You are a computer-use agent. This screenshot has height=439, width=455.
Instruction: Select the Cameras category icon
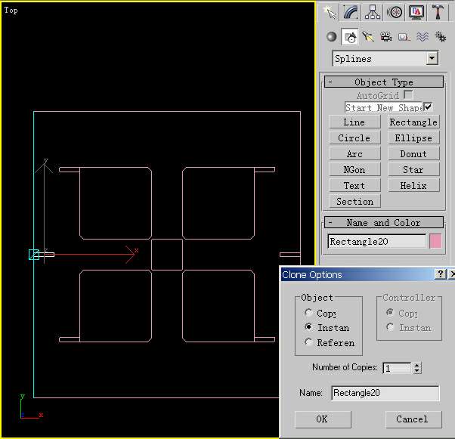click(386, 37)
